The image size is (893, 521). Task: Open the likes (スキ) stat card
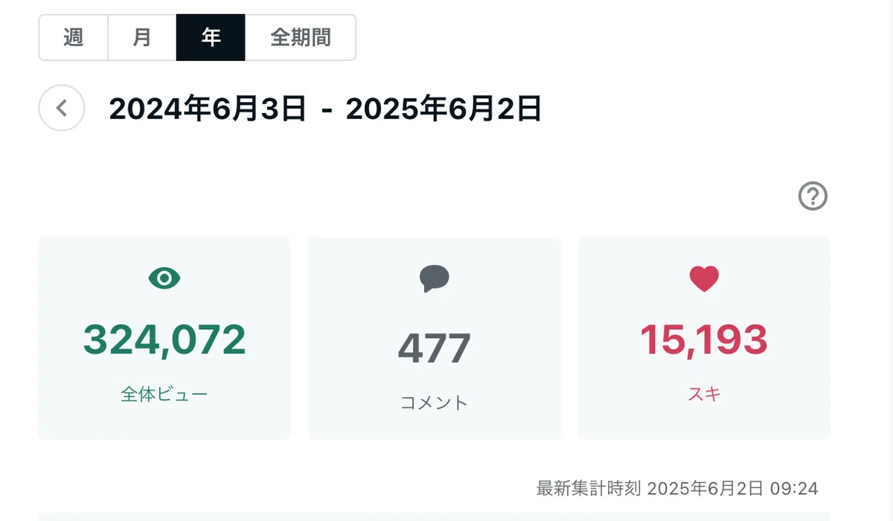pyautogui.click(x=704, y=338)
